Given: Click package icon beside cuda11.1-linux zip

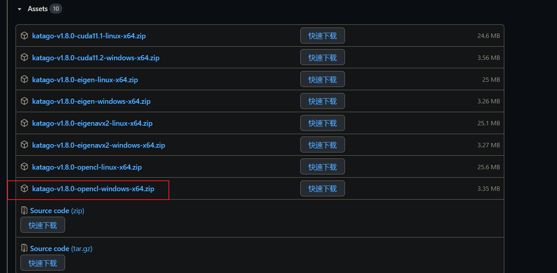Looking at the screenshot, I should coord(24,36).
